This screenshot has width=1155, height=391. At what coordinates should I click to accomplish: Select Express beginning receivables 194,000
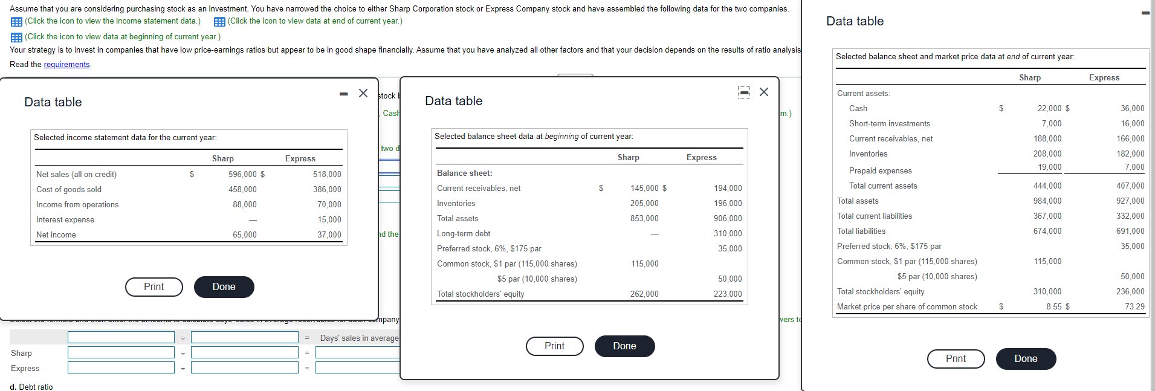coord(728,189)
